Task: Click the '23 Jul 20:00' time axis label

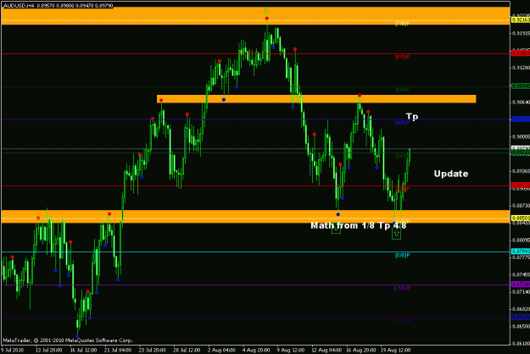Action: point(153,350)
